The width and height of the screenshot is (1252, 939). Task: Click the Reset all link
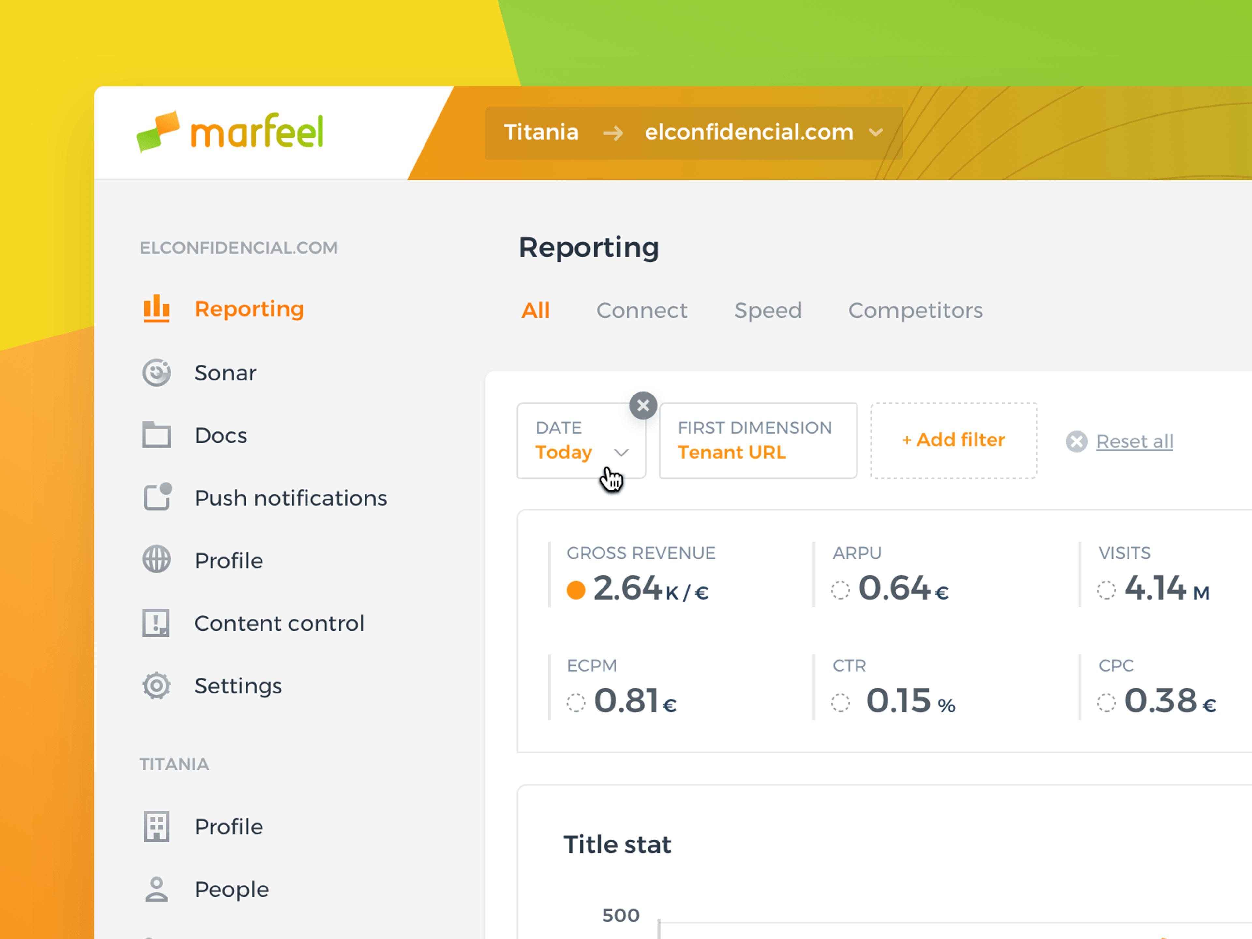(1134, 441)
